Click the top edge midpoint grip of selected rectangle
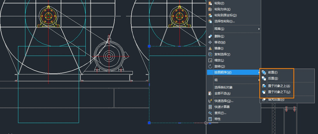Image resolution: width=318 pixels, height=134 pixels. coord(179,46)
